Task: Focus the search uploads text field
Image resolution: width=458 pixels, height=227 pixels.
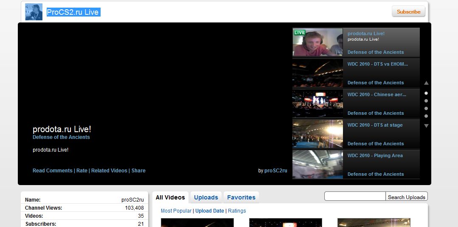Action: click(355, 197)
